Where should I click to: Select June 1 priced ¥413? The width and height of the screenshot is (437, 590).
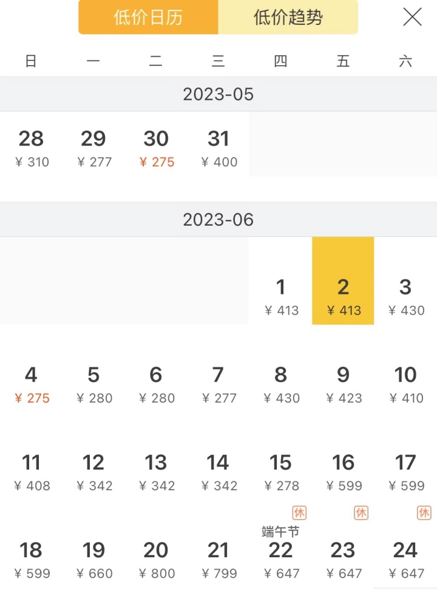(280, 296)
